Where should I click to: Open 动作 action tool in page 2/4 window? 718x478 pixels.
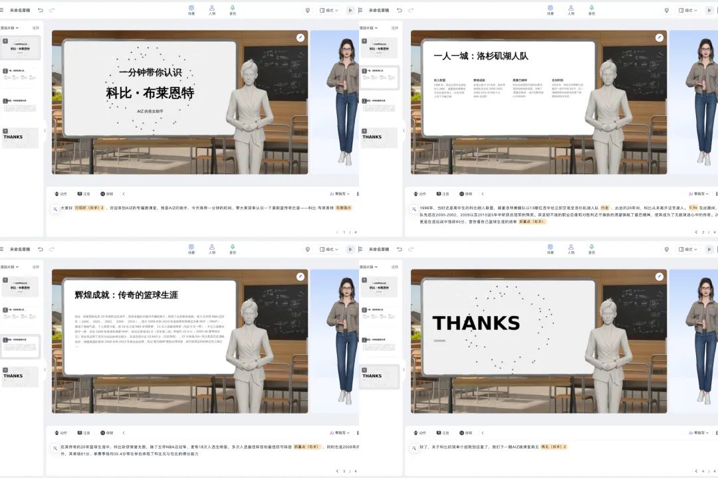coord(420,194)
